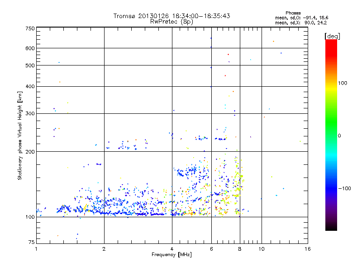This screenshot has width=362, height=271.
Task: Click the y-axis '300' tick label
Action: (30, 114)
